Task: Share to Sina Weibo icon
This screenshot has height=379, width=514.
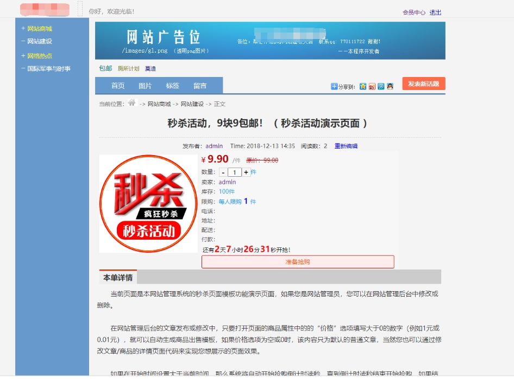Action: (372, 86)
